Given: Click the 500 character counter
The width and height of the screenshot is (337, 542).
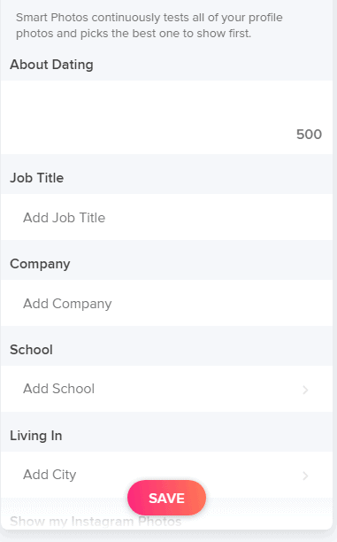Looking at the screenshot, I should tap(309, 135).
